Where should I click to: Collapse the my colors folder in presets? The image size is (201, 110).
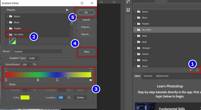pos(7,34)
